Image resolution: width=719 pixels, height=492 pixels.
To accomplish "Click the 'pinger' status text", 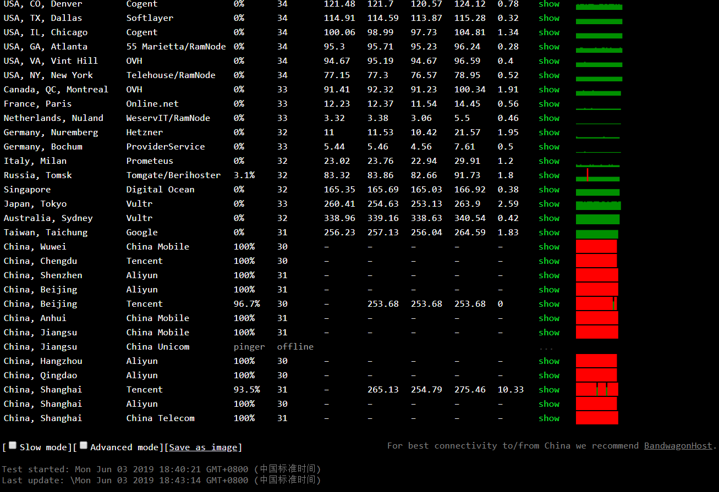I will [x=249, y=347].
